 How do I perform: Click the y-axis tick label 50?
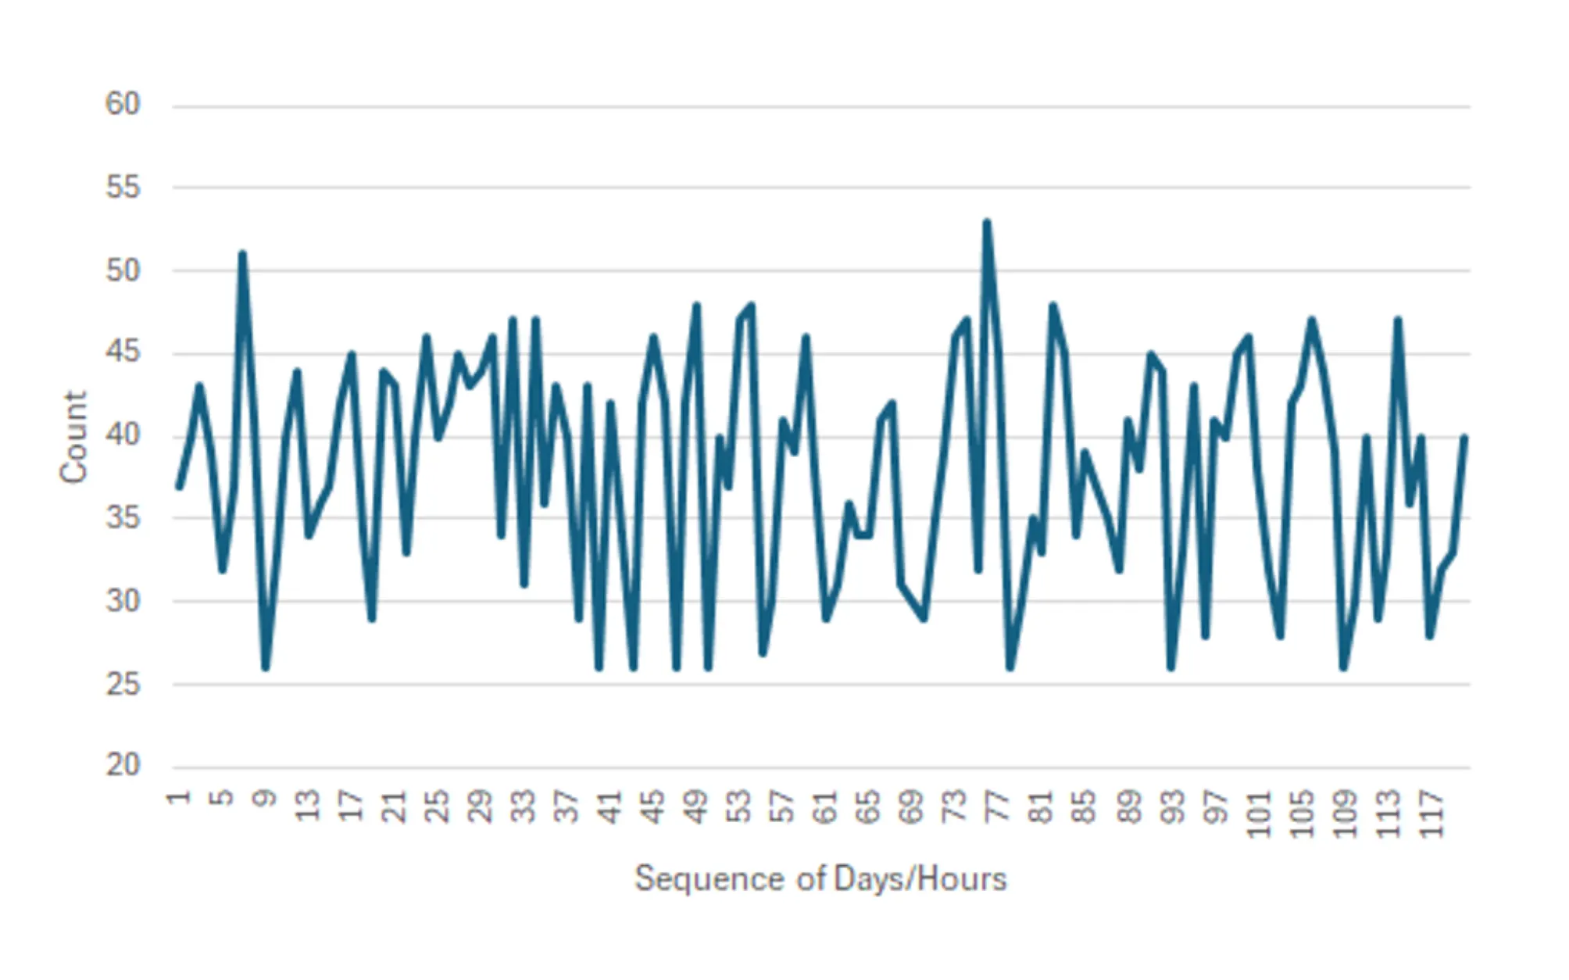coord(123,271)
